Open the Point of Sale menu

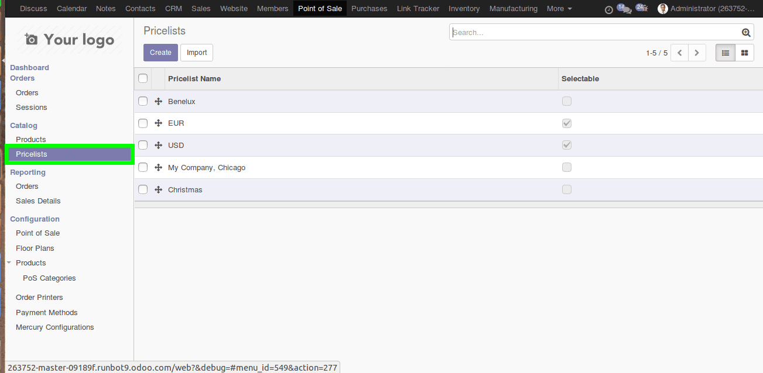pyautogui.click(x=320, y=9)
